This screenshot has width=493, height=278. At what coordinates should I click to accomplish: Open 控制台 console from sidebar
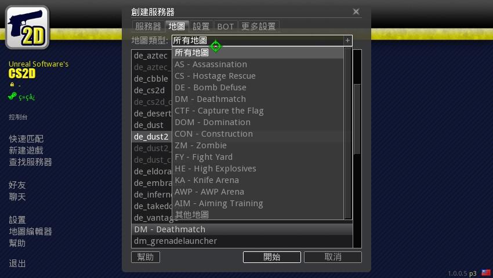coord(18,117)
